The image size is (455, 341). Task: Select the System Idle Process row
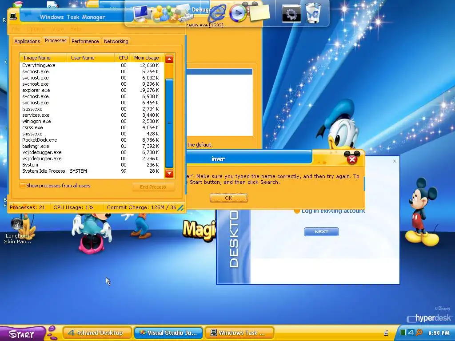pos(92,171)
